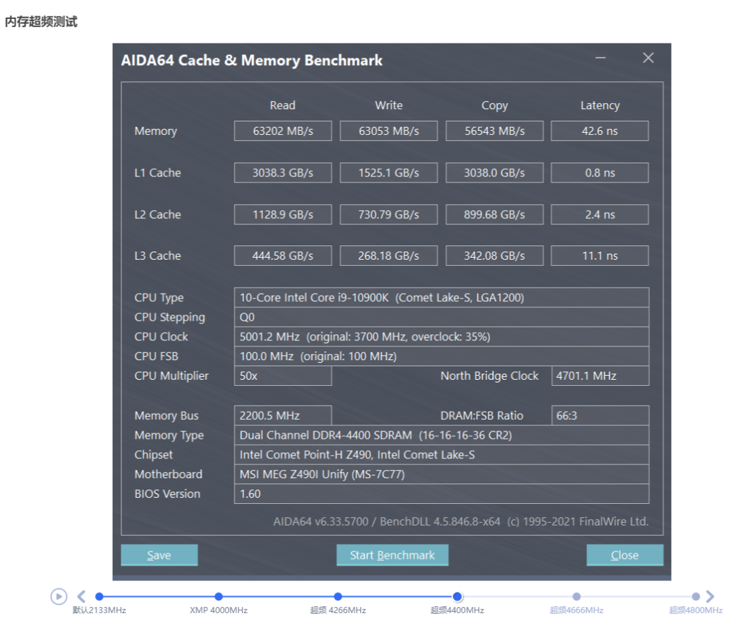Screen dimensions: 732x632
Task: Click the slideshow play button
Action: (x=59, y=597)
